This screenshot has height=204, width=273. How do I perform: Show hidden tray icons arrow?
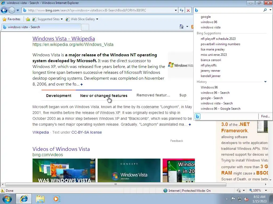(x=227, y=199)
